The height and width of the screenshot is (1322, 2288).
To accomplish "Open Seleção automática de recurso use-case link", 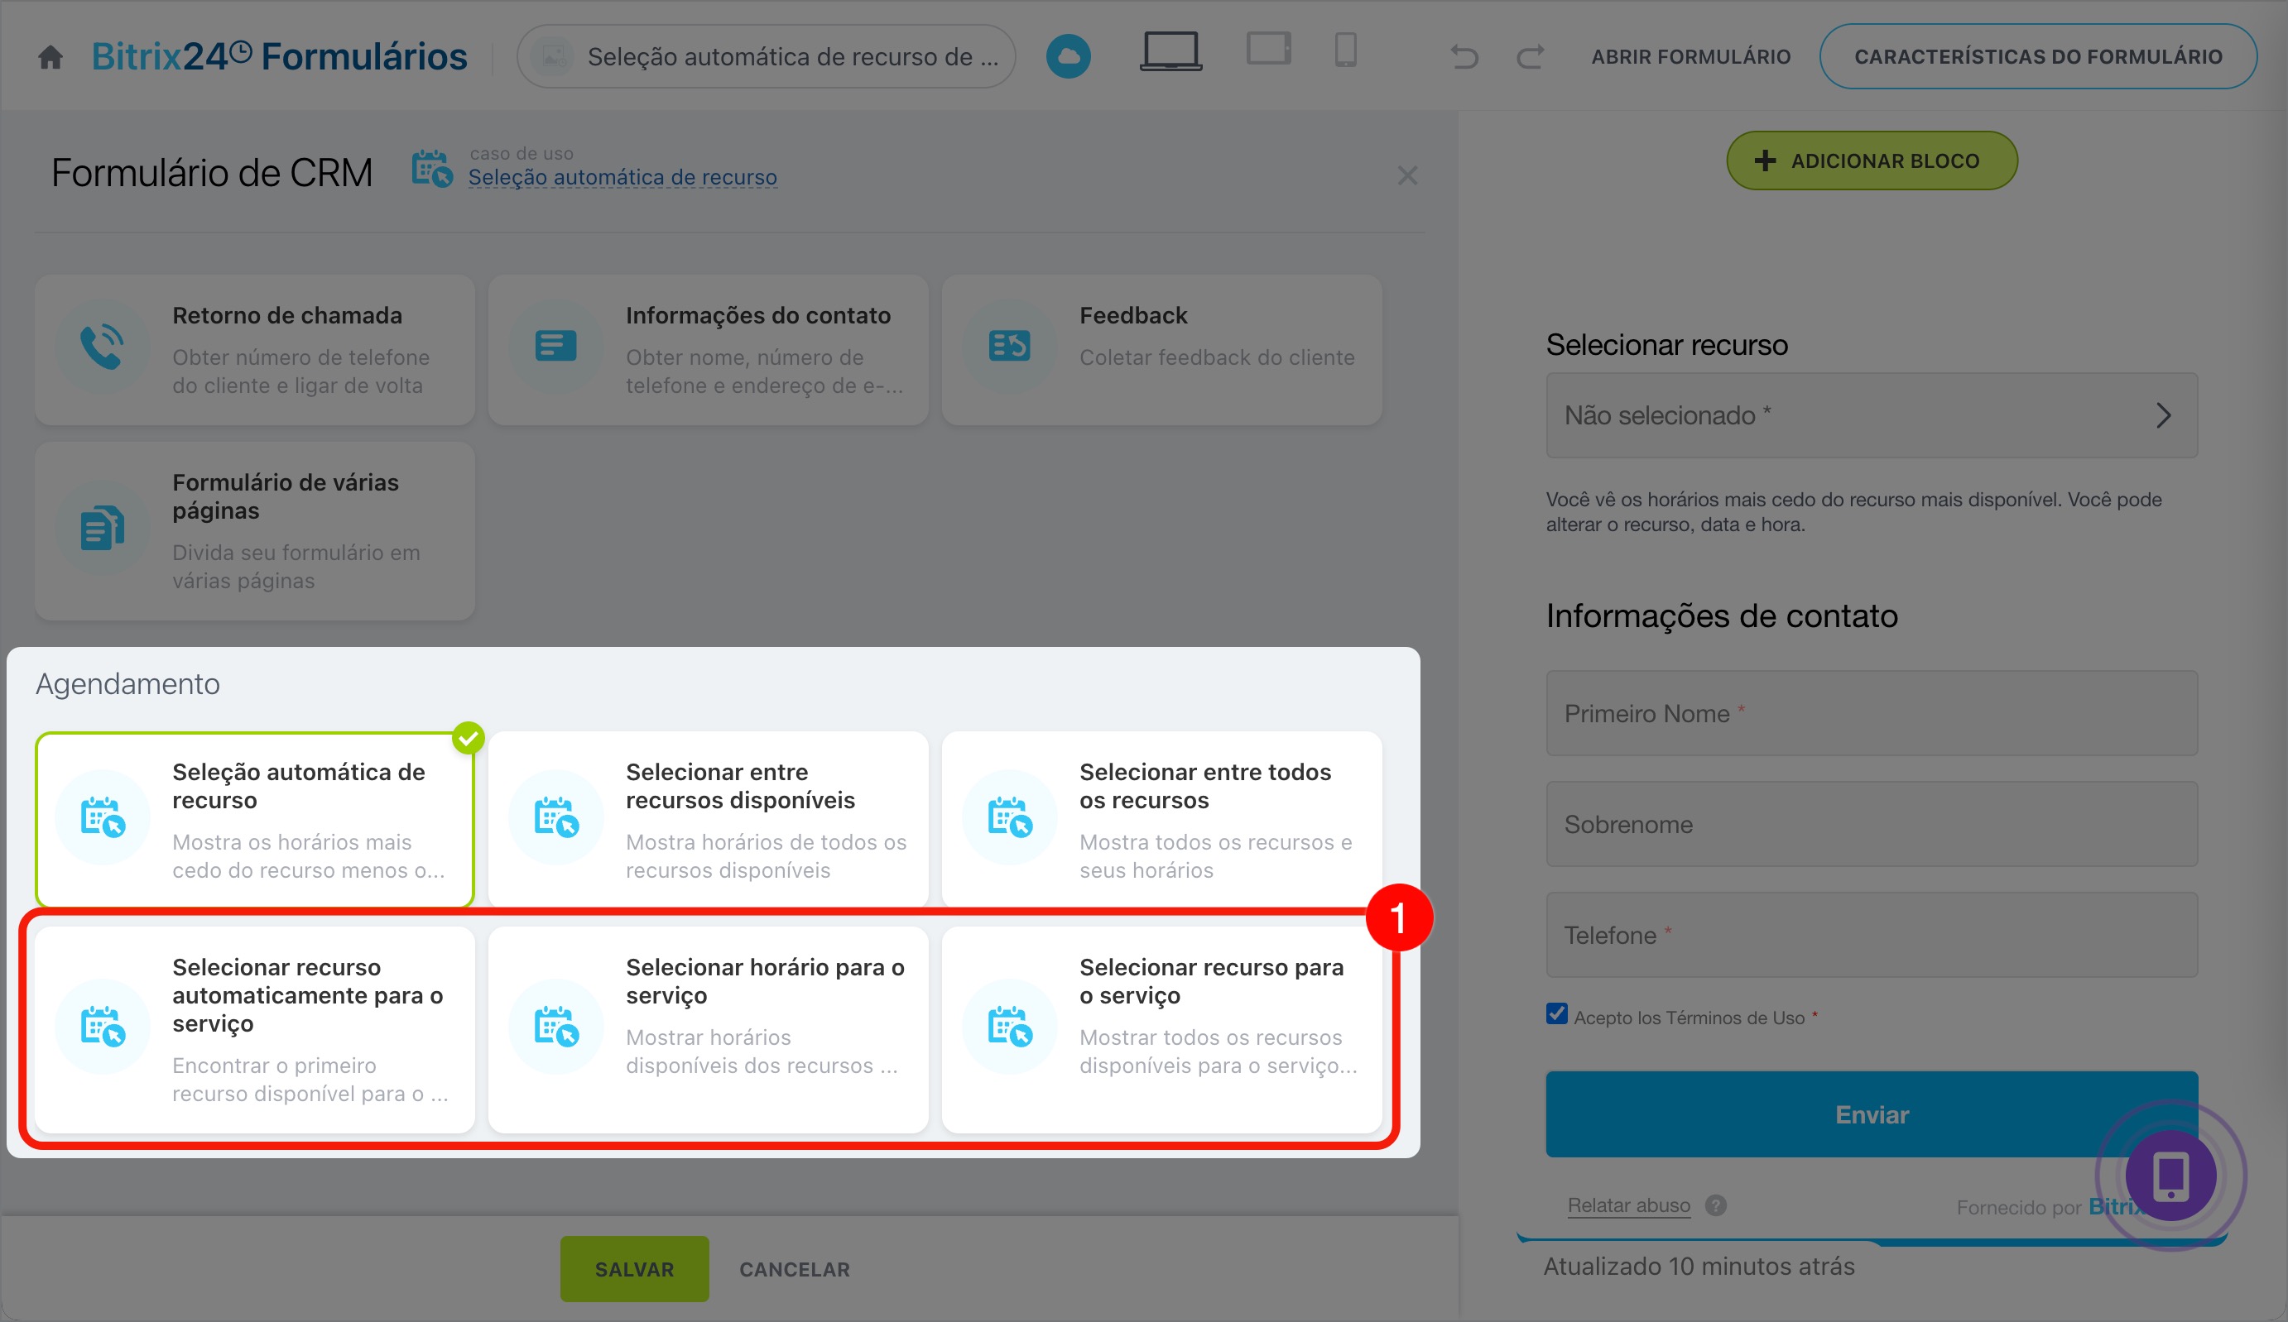I will 622,177.
